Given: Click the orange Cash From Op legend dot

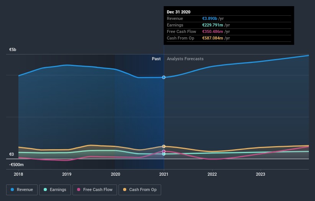Looking at the screenshot, I should [x=125, y=189].
